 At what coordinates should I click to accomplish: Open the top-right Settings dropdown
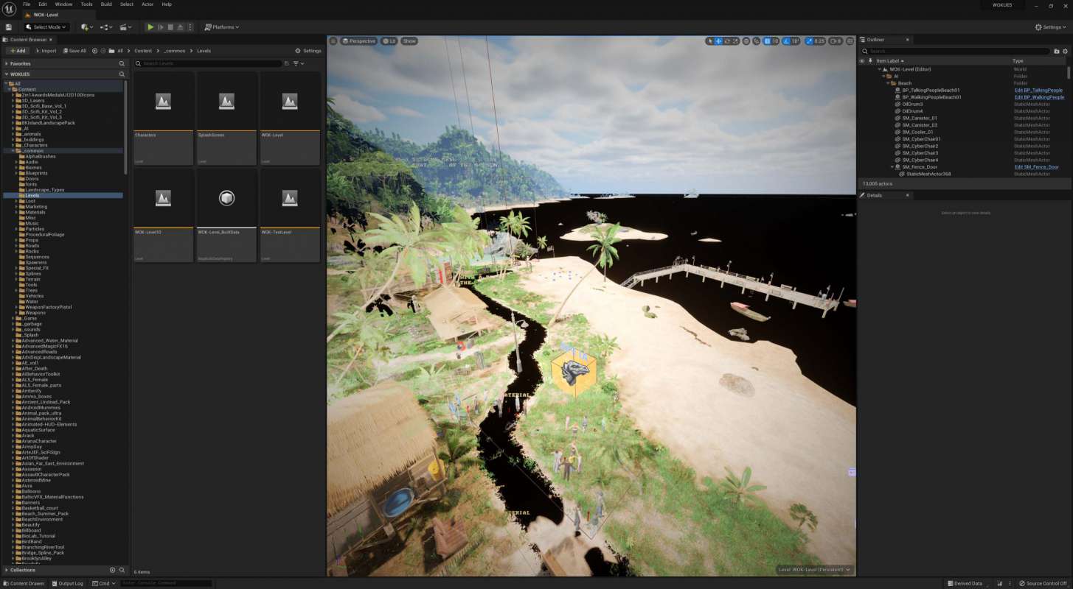(1052, 27)
